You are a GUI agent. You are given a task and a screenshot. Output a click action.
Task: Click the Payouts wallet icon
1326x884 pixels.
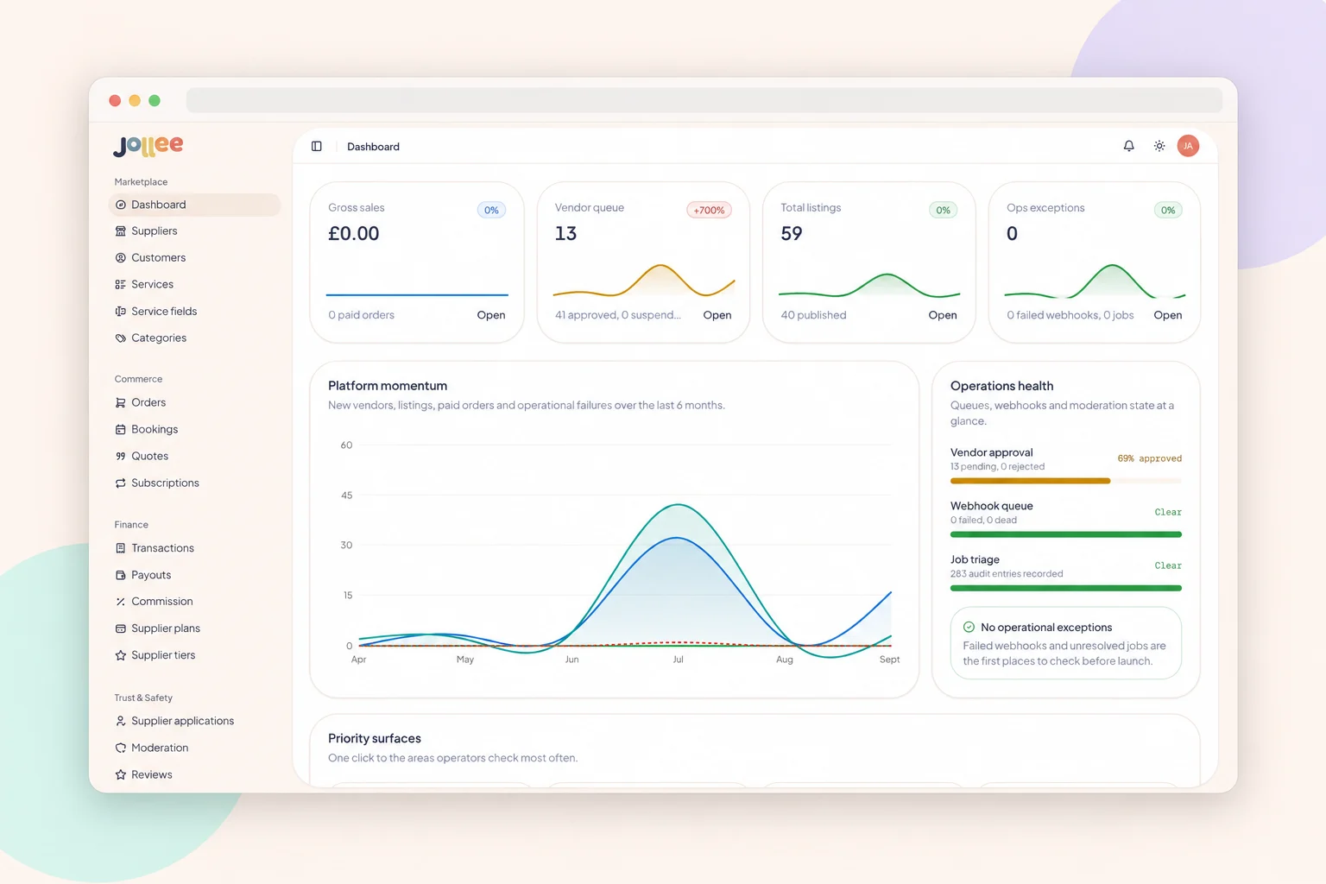(121, 575)
